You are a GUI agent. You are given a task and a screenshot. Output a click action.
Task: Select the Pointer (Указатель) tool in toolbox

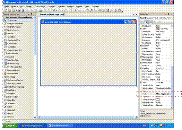click(18, 20)
